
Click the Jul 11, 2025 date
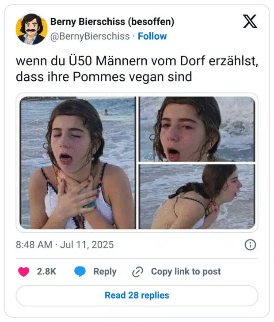click(87, 245)
